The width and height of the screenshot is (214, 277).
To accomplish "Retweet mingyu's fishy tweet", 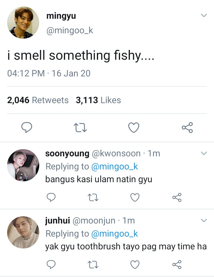I will click(x=80, y=128).
